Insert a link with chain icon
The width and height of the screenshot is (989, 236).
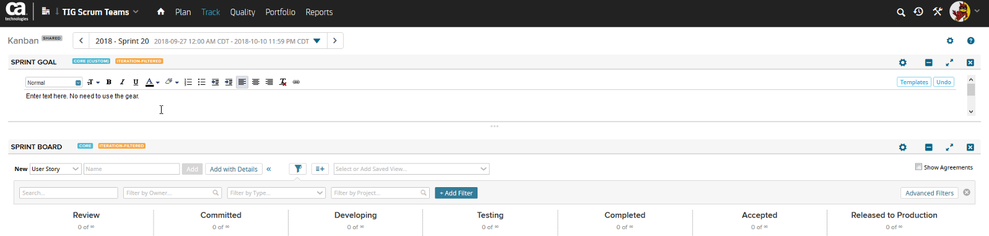(296, 82)
